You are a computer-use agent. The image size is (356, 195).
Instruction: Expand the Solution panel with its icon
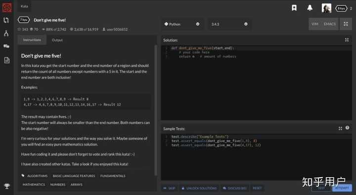[347, 40]
